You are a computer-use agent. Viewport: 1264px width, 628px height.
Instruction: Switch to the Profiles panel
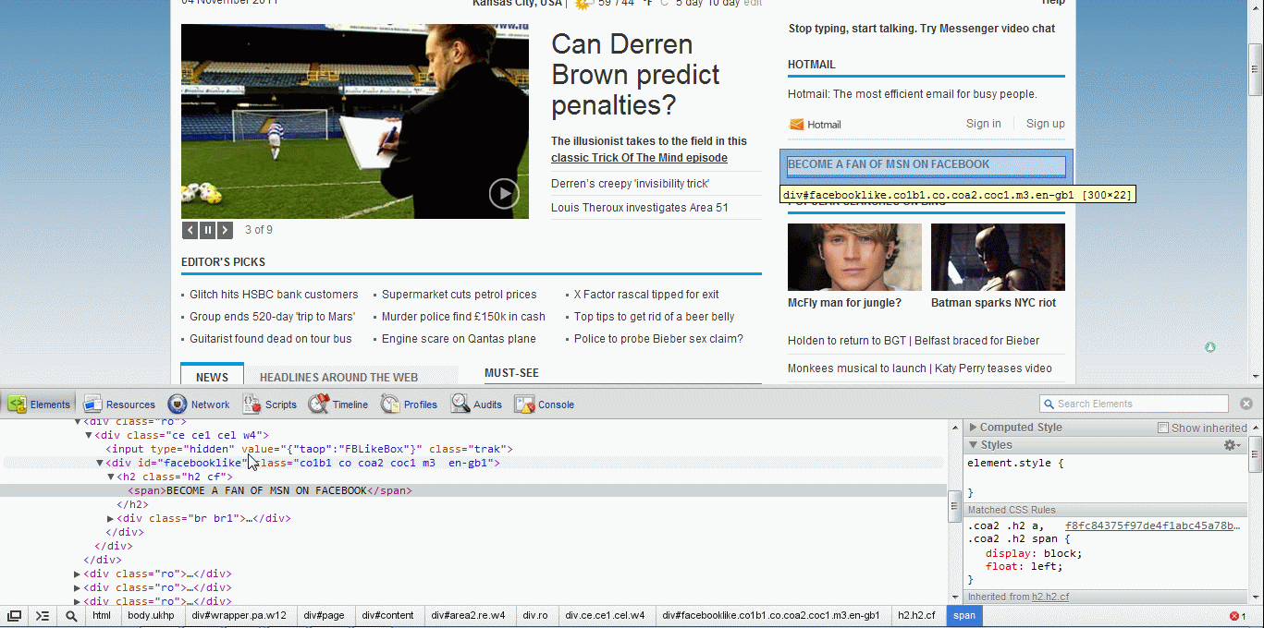[x=409, y=405]
